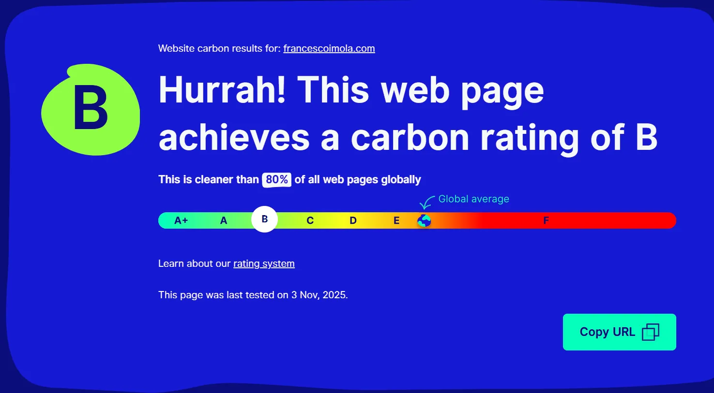
Task: Click the E label on the carbon scale
Action: click(x=396, y=220)
